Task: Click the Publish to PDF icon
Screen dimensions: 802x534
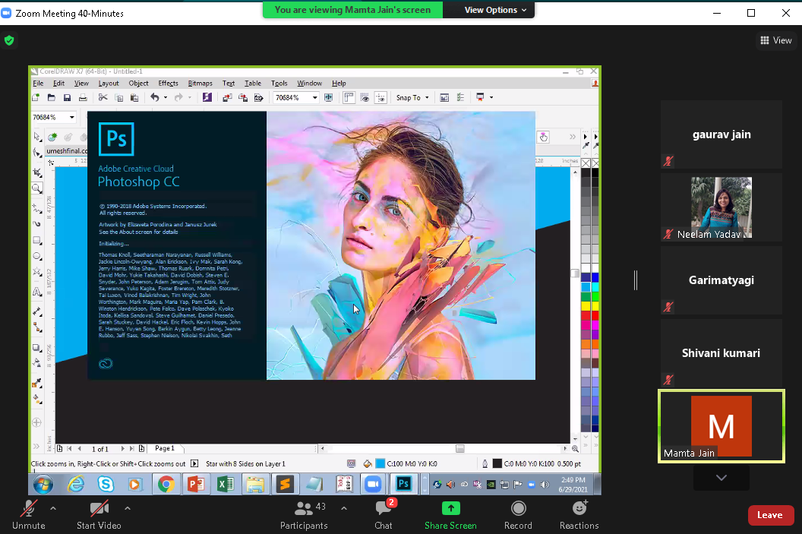Action: coord(259,98)
